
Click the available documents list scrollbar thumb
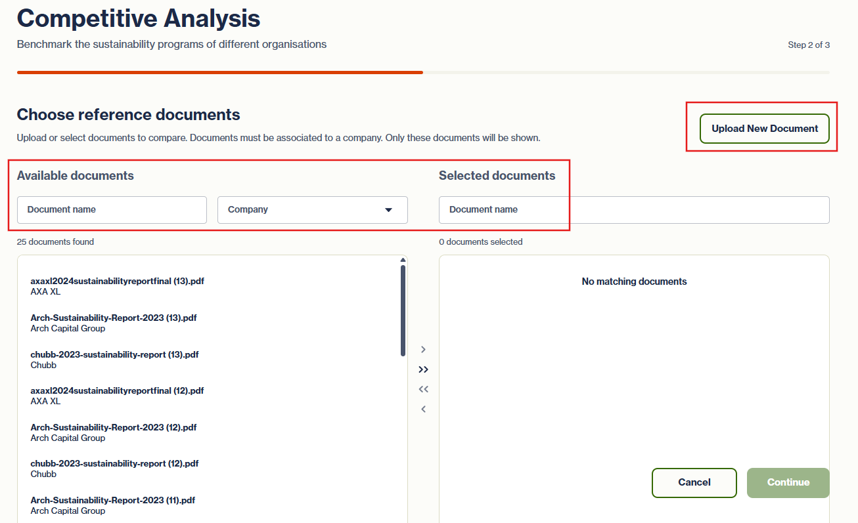pos(403,310)
